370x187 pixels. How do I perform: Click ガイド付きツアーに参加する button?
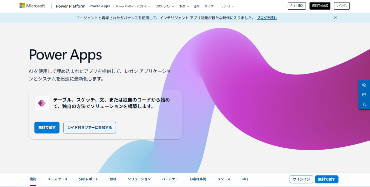pos(90,128)
